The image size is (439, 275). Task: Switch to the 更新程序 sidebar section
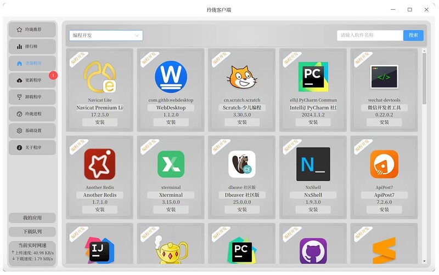point(32,80)
